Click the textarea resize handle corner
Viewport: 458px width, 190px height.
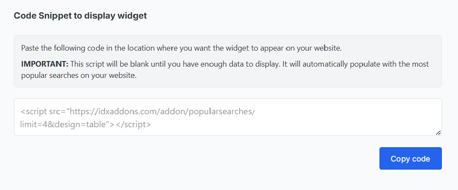pos(438,132)
